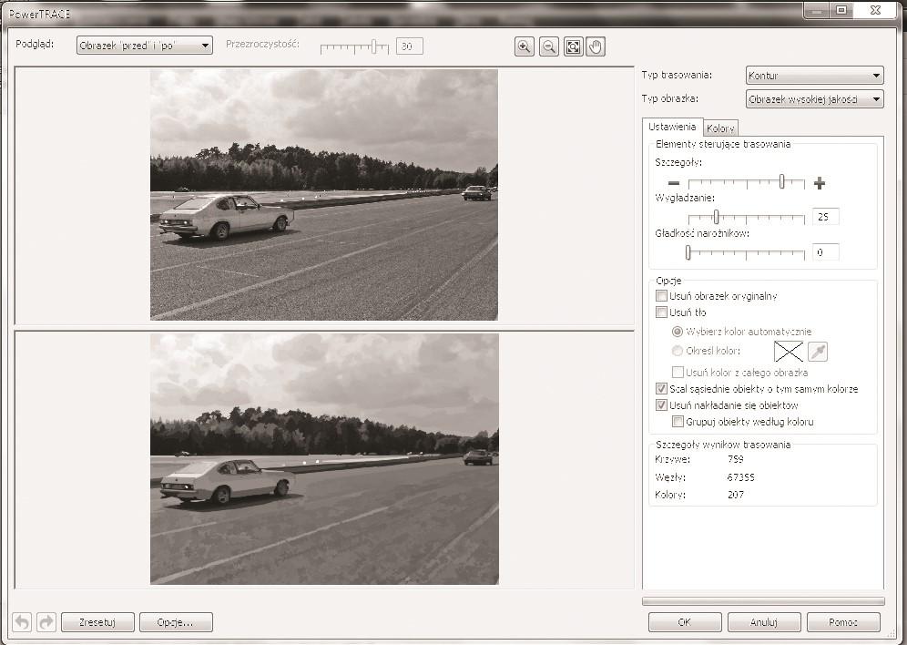Uncheck 'Usuń nakładanie się obiektów'

point(662,404)
